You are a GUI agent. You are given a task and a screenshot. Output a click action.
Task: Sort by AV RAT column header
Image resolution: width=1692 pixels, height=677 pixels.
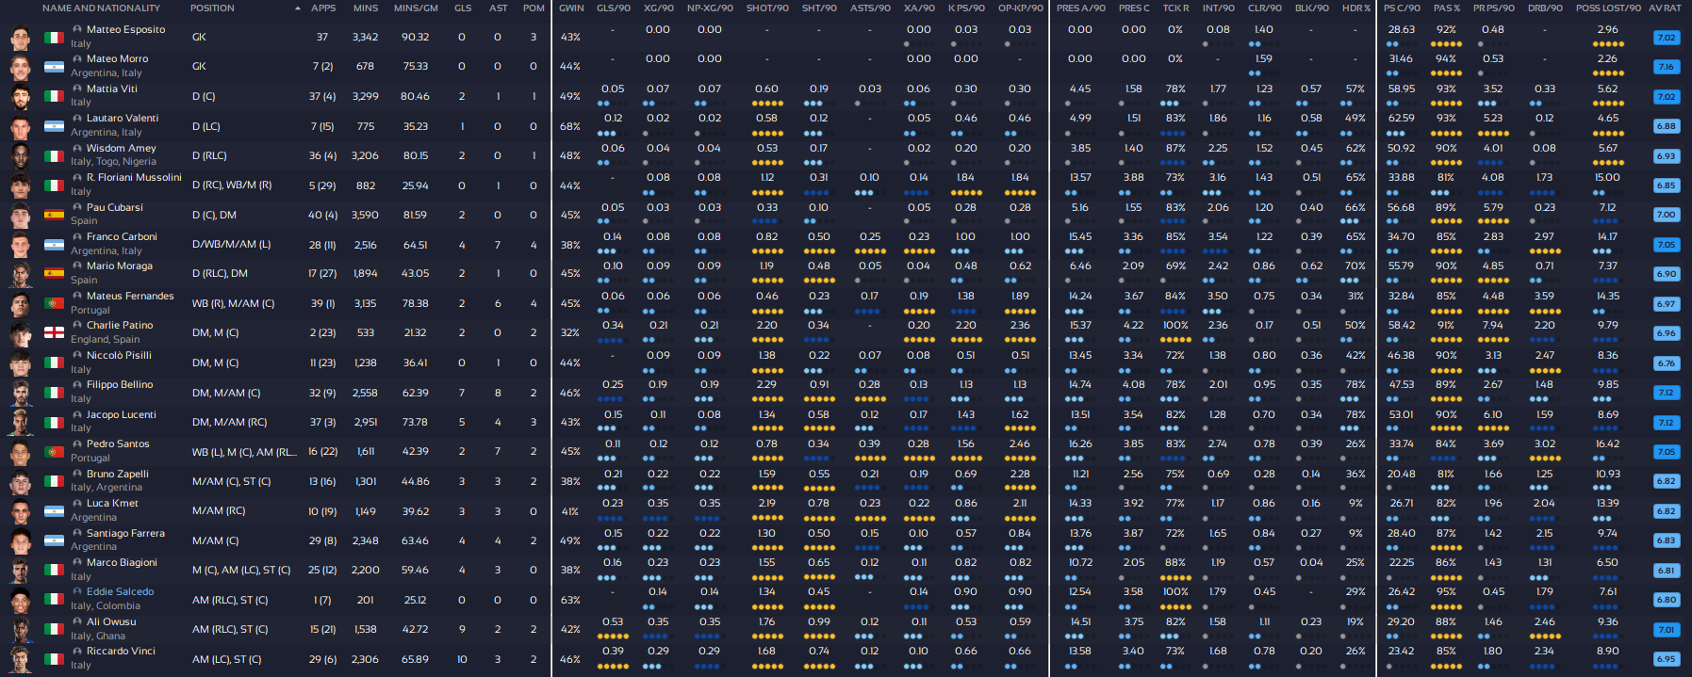(x=1666, y=8)
